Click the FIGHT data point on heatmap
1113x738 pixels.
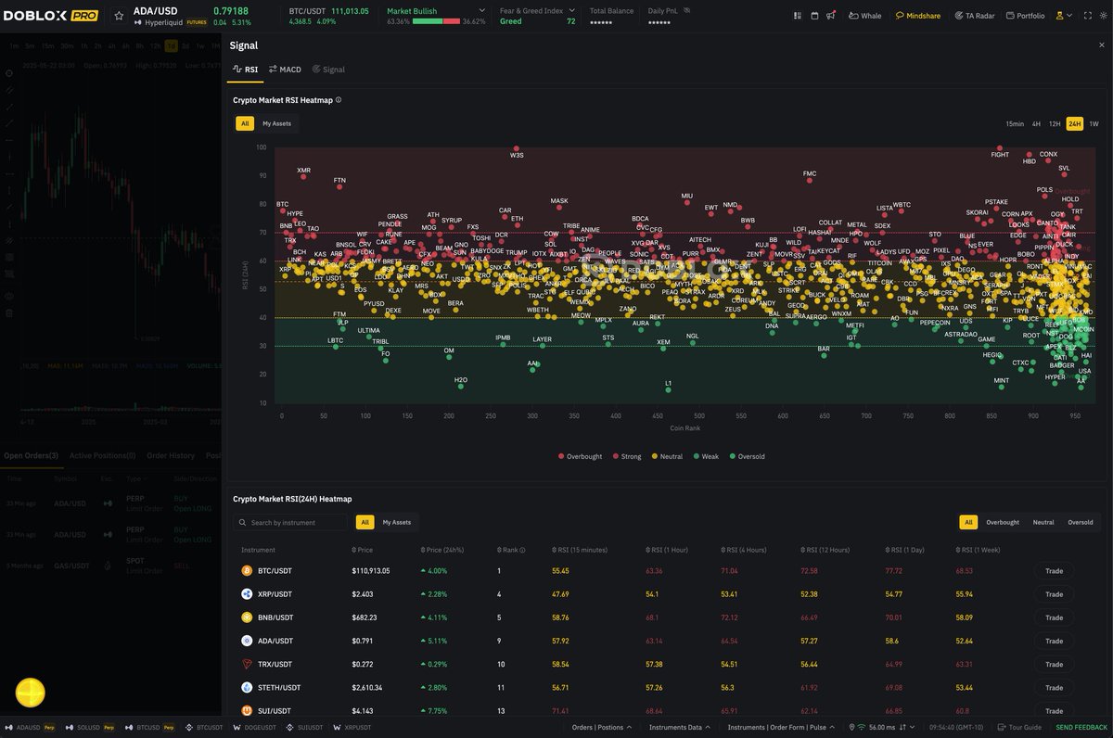coord(999,148)
